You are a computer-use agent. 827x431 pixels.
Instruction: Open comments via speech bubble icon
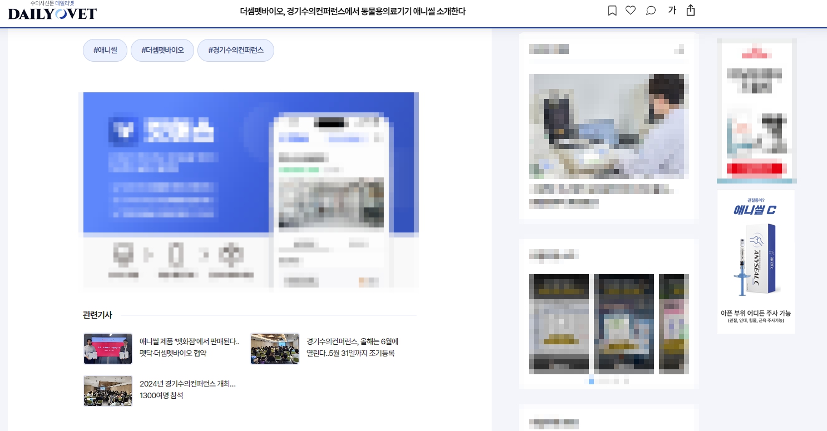[x=651, y=11]
